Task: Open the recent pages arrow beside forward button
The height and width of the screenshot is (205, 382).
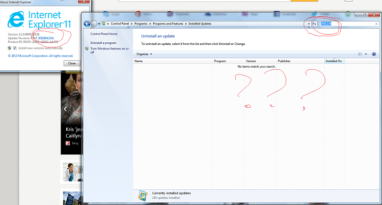Action: [99, 24]
